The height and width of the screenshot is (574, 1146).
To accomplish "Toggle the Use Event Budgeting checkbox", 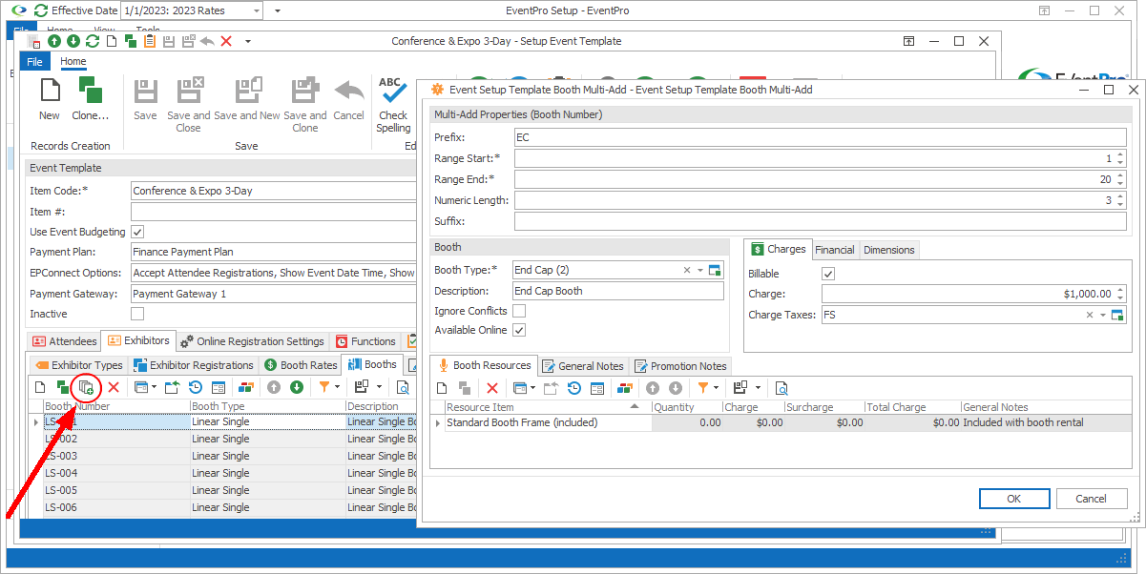I will (x=137, y=232).
